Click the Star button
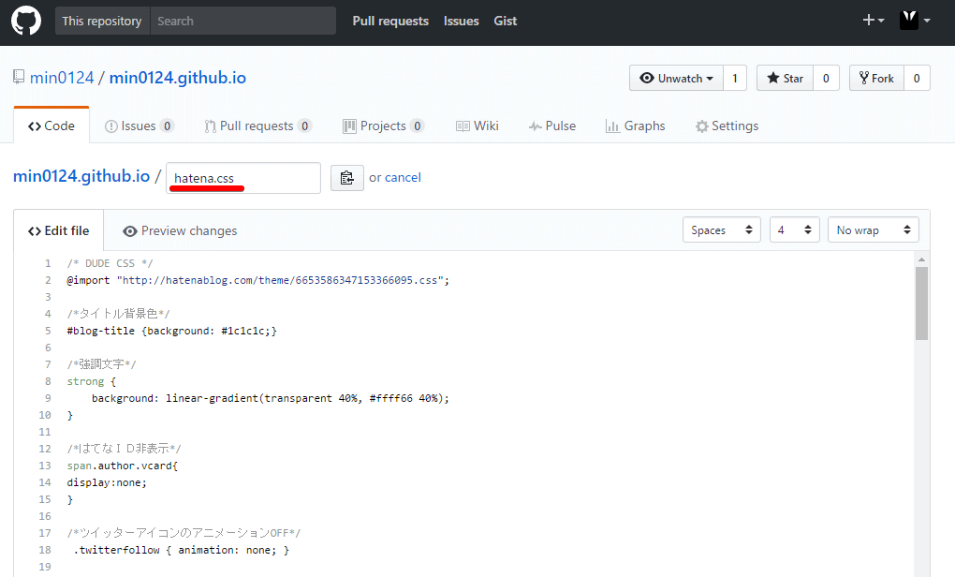 (x=786, y=78)
